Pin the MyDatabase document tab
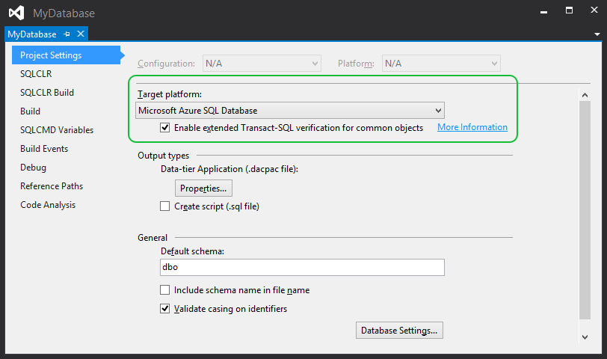 click(x=67, y=34)
